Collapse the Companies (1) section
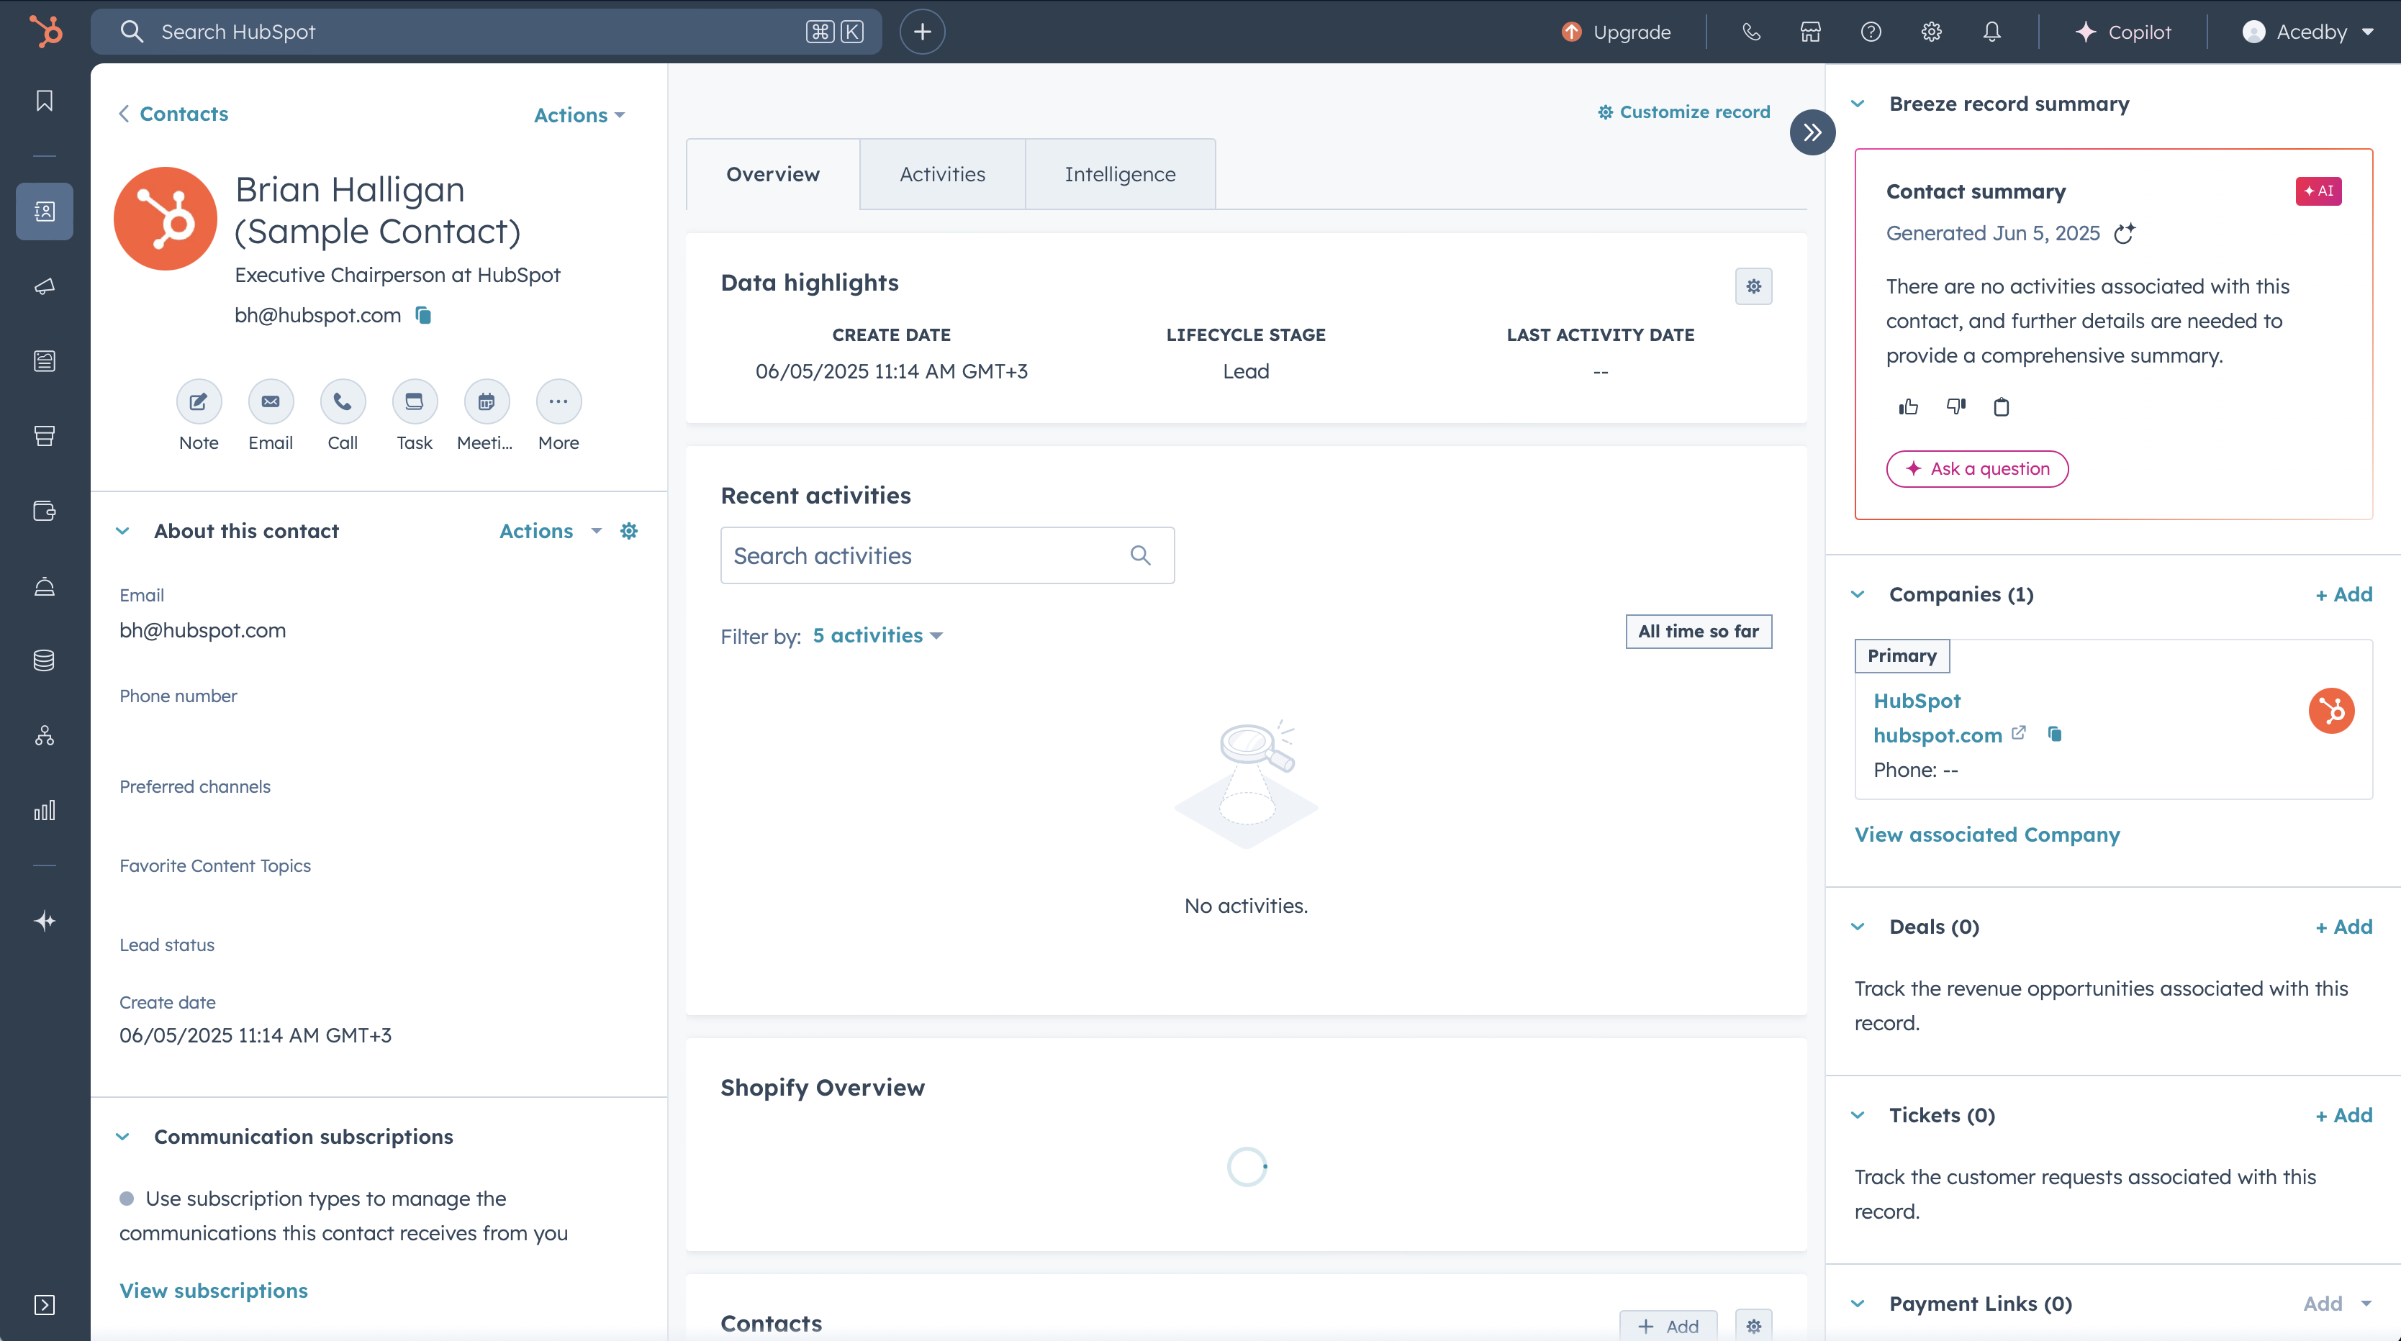The image size is (2401, 1341). [x=1858, y=594]
